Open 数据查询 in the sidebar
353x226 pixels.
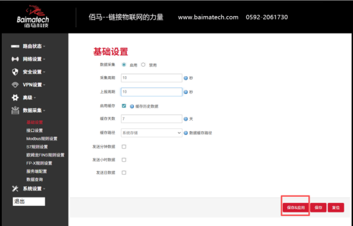click(x=35, y=180)
